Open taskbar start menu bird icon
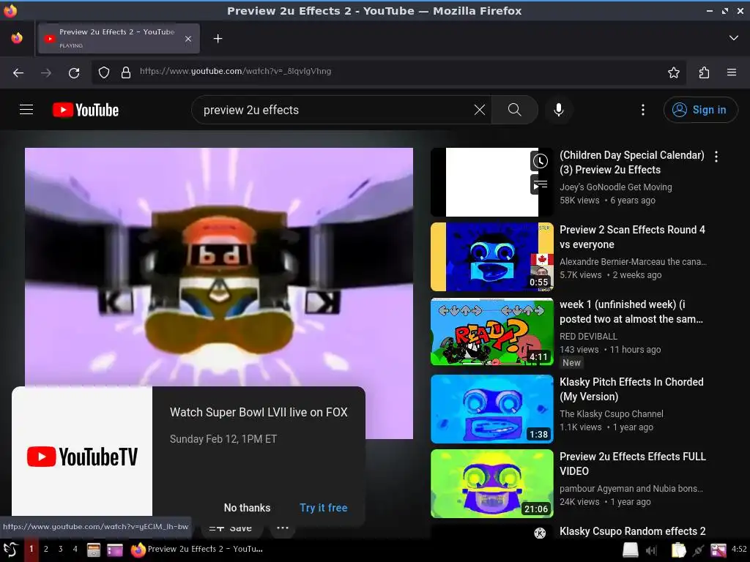 click(10, 550)
